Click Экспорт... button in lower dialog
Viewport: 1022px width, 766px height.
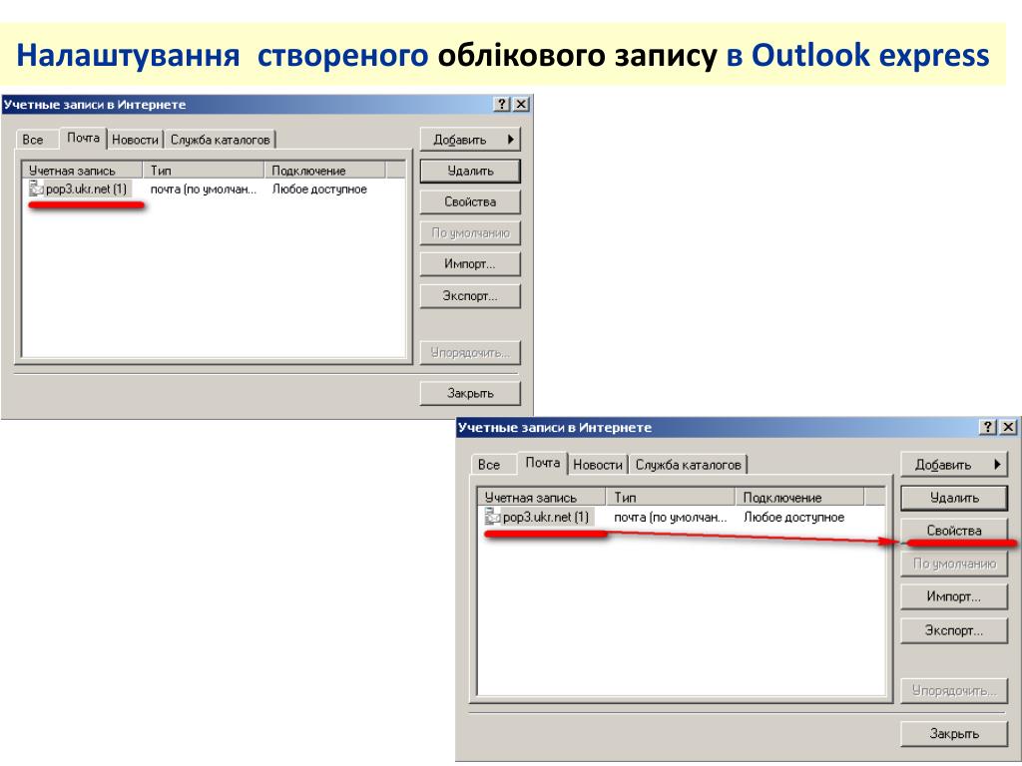click(954, 630)
